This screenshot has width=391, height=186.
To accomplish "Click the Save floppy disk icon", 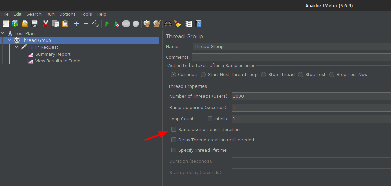I will [x=35, y=24].
